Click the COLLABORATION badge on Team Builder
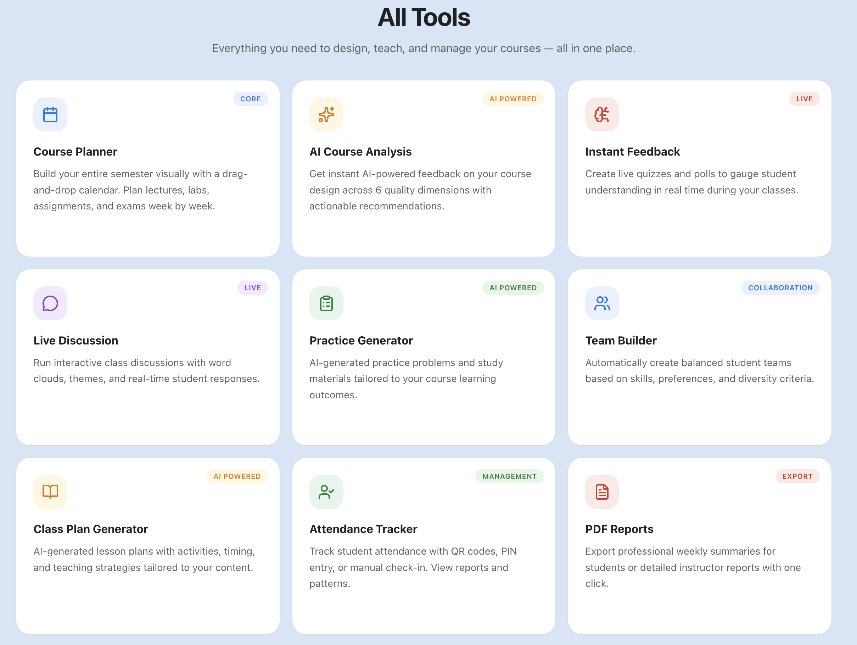 pyautogui.click(x=781, y=287)
